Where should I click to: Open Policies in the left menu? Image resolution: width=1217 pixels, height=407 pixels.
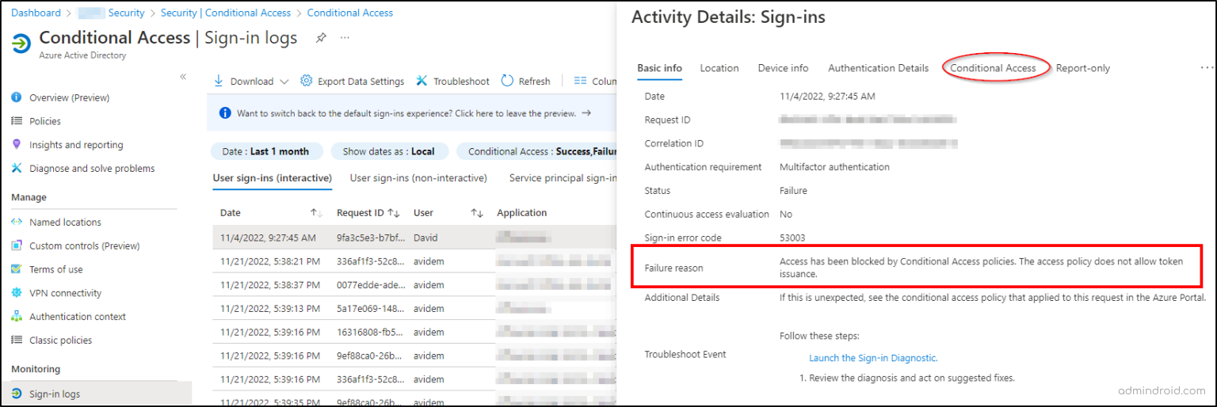click(45, 121)
